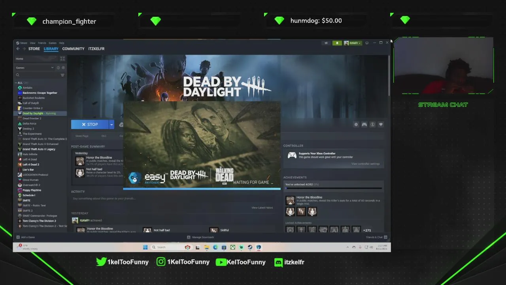Open the dropdown arrow beside STOP
The width and height of the screenshot is (506, 285).
point(111,124)
